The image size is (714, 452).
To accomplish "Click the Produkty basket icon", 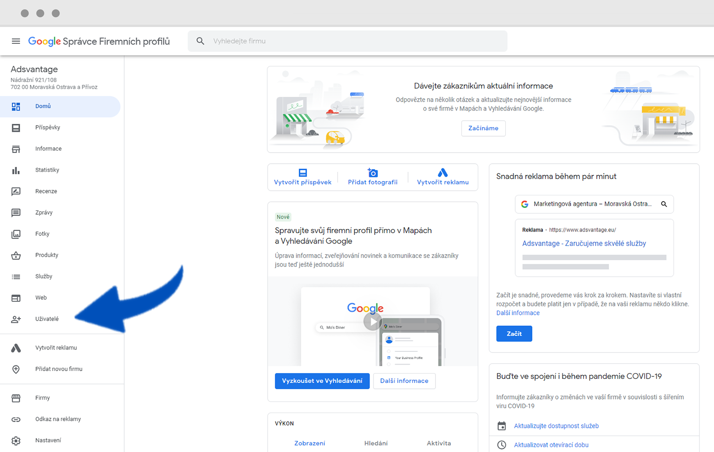I will click(16, 255).
